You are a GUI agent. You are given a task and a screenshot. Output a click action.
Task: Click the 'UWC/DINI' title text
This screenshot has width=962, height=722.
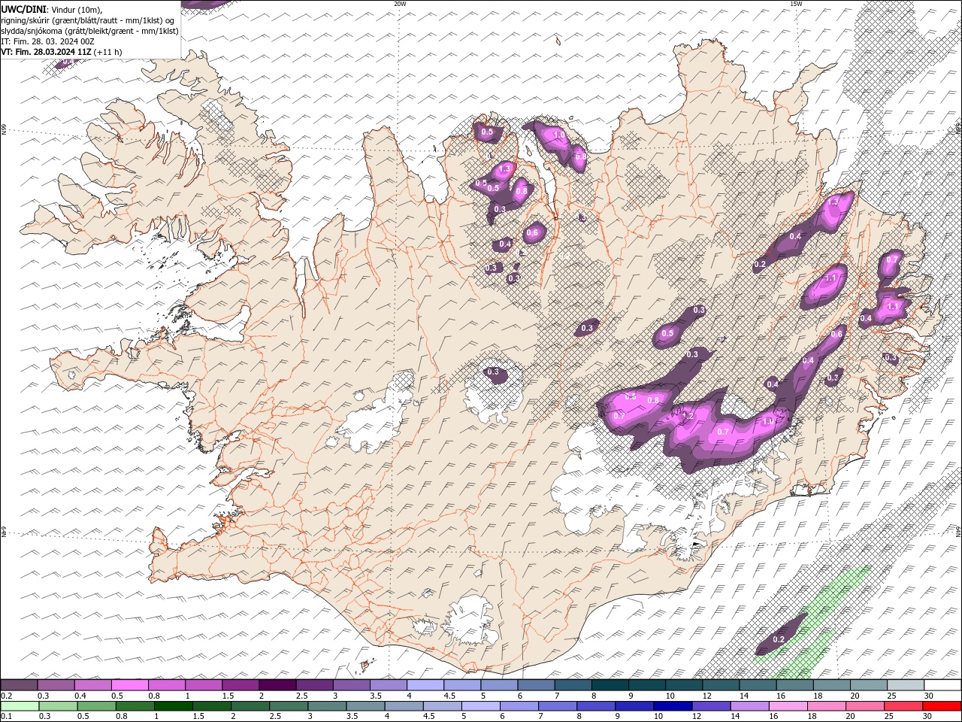click(x=24, y=9)
